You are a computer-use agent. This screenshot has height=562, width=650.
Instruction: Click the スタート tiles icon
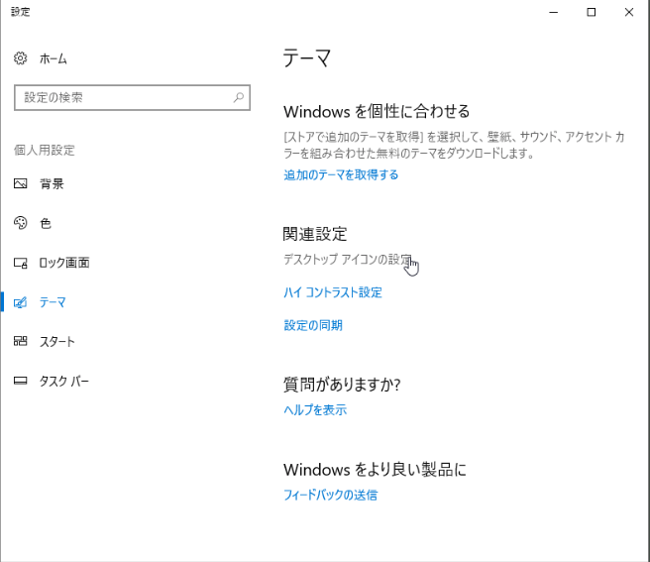click(x=20, y=341)
